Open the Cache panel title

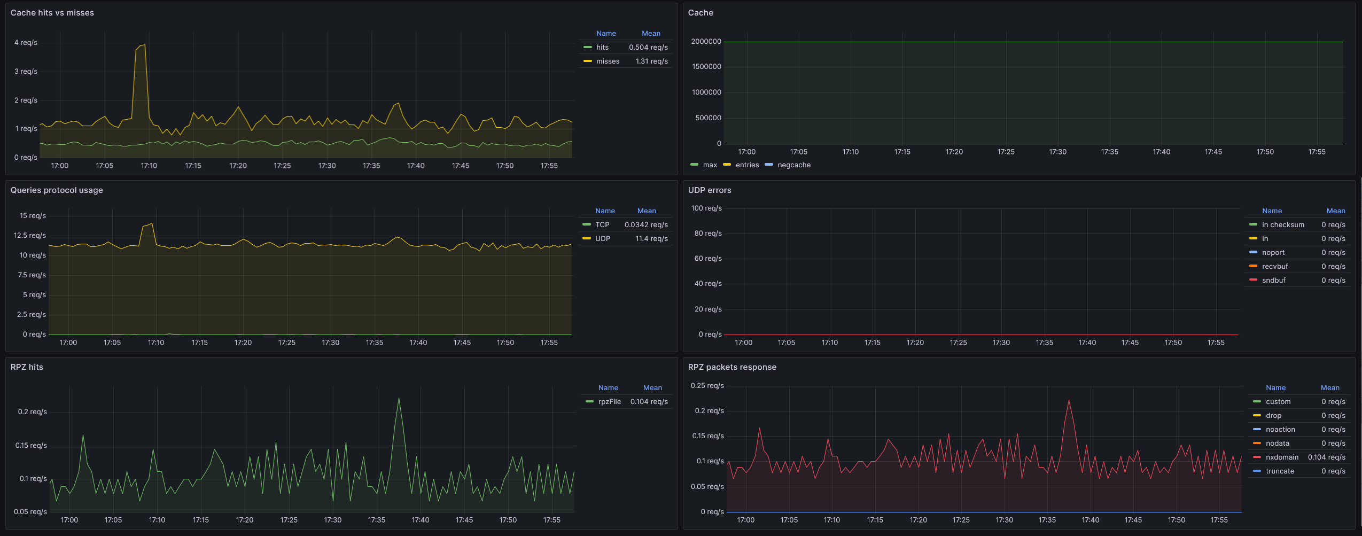tap(701, 13)
